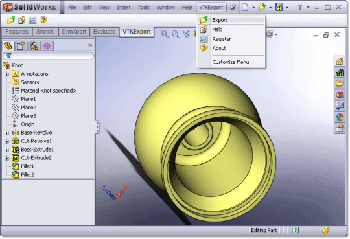The height and width of the screenshot is (239, 350).
Task: Click the filter funnel icon
Action: coord(8,56)
